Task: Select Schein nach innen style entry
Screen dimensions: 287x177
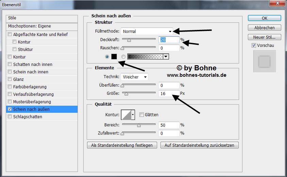Action: (31, 72)
